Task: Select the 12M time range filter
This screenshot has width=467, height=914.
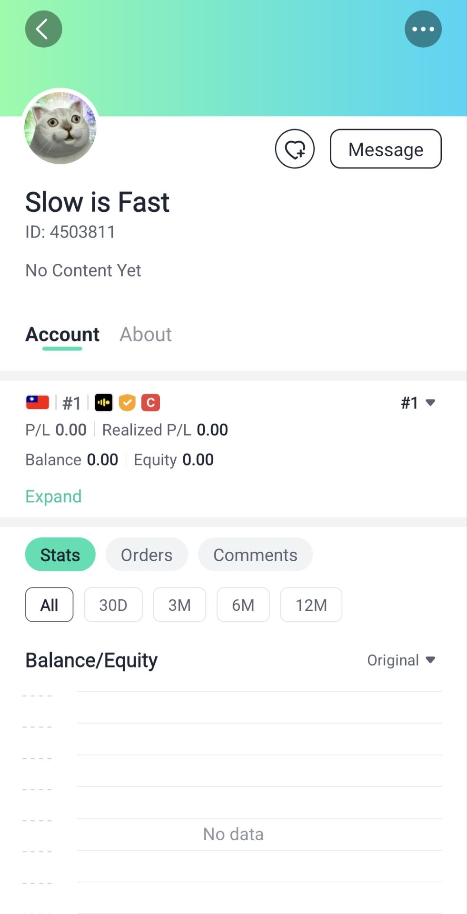Action: (311, 605)
